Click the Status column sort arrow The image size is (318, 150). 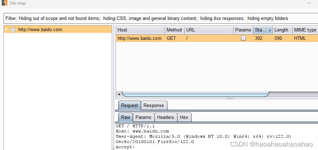coord(270,30)
